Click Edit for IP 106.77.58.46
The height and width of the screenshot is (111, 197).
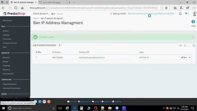(x=184, y=58)
